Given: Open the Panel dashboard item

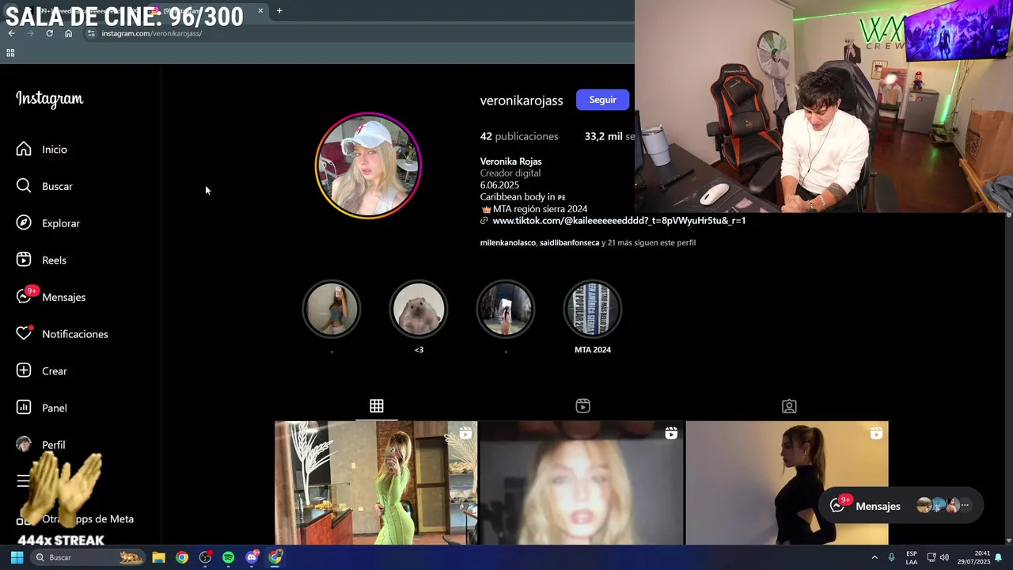Looking at the screenshot, I should click(42, 408).
